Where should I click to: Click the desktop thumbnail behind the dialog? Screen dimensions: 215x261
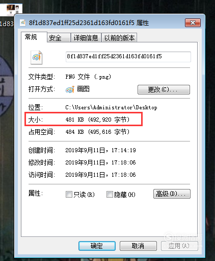pos(11,8)
